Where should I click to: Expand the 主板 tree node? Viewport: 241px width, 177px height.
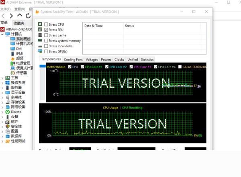coord(2,78)
